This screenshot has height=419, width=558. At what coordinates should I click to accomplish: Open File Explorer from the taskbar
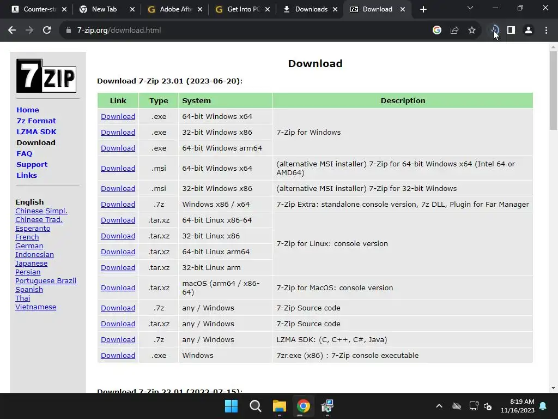coord(280,406)
